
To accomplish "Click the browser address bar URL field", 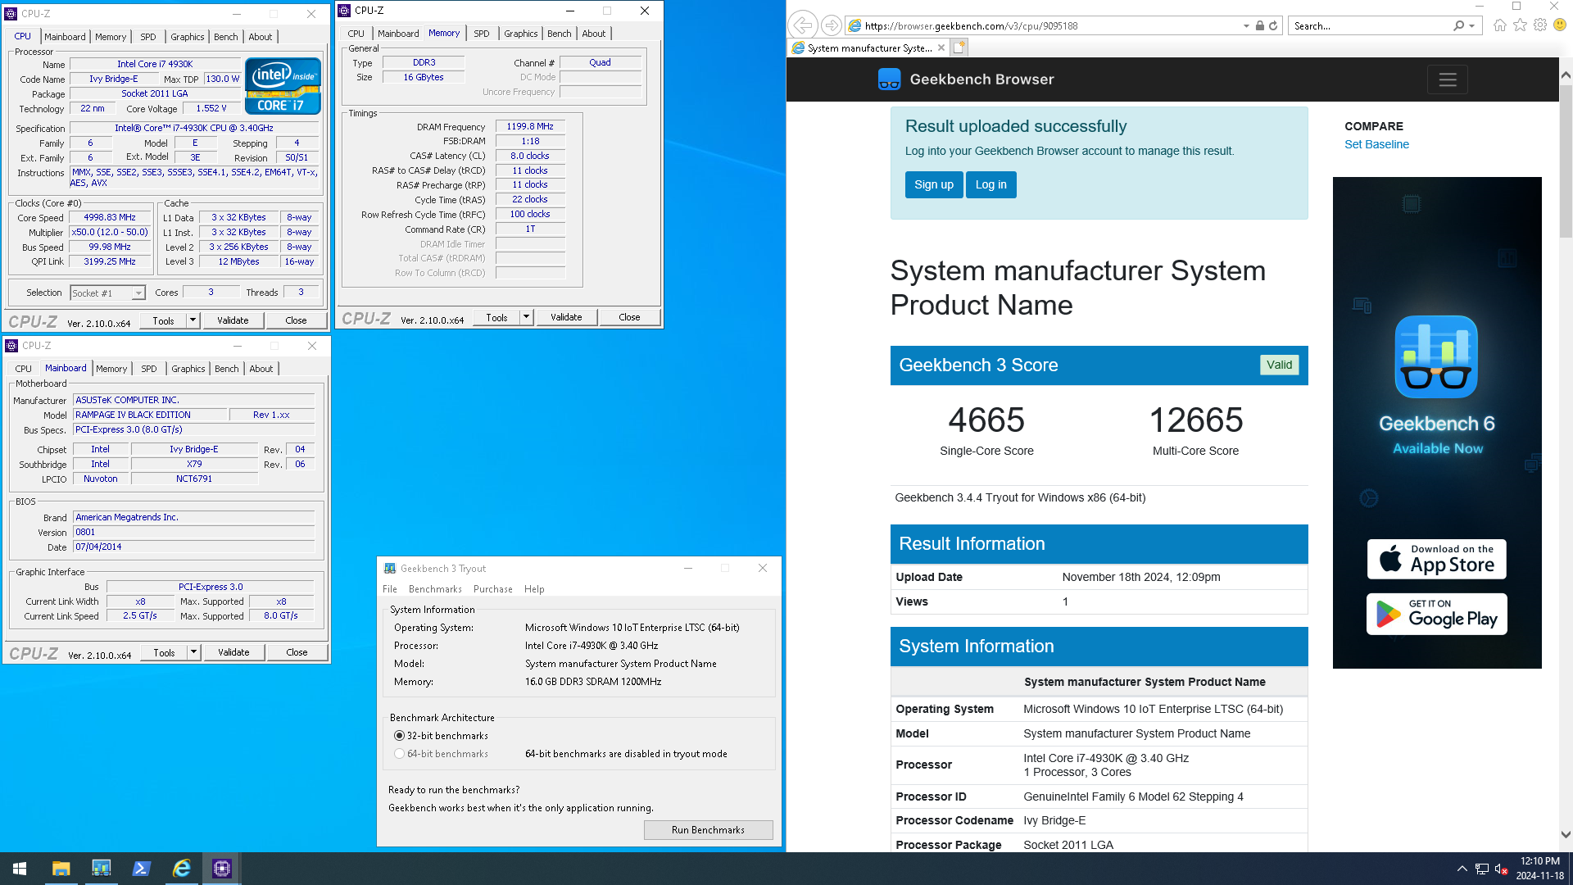I will 1052,26.
